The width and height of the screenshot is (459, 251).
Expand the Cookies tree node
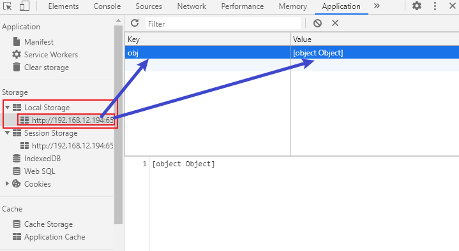[7, 183]
